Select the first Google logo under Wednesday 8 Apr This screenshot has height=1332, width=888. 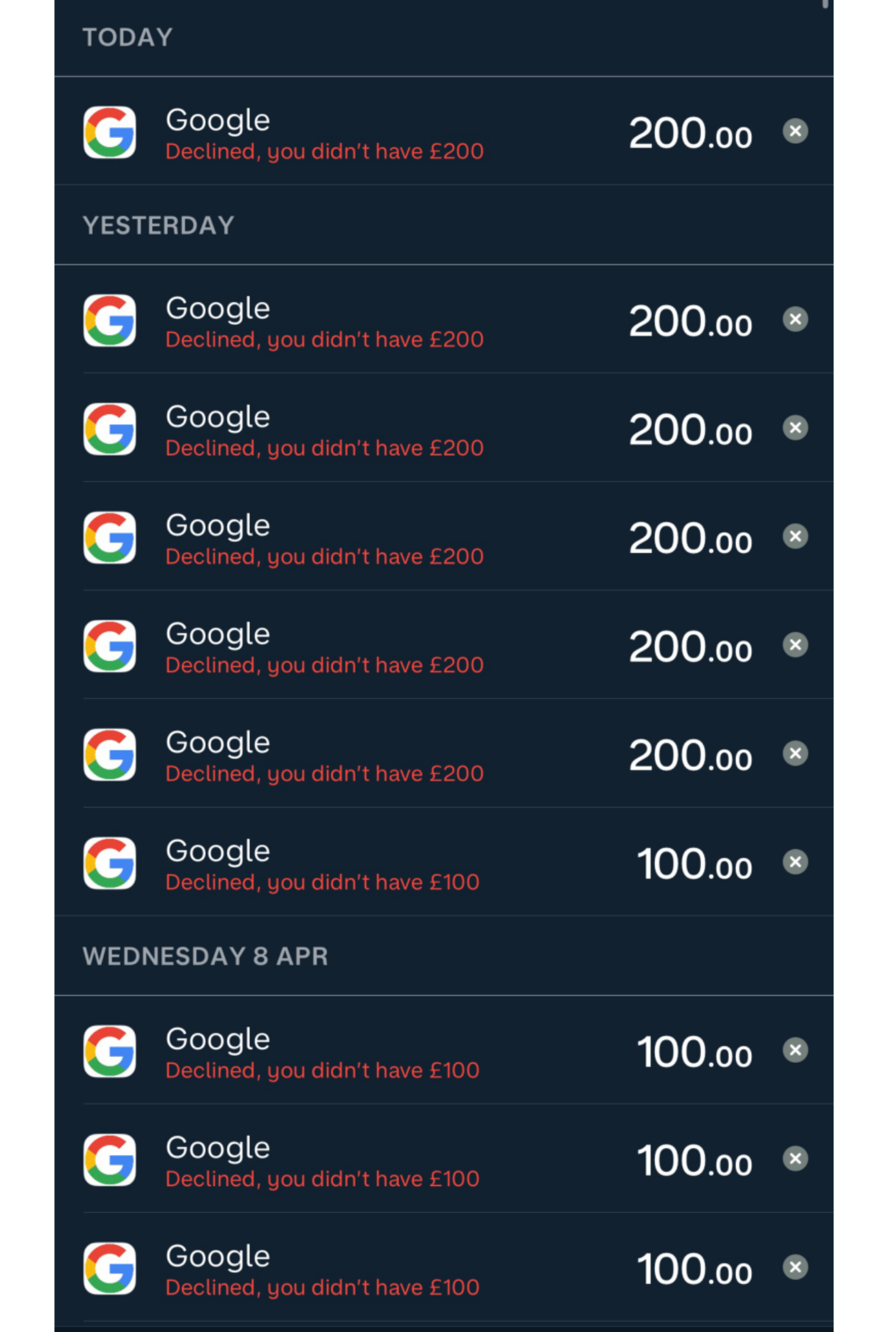(110, 1051)
